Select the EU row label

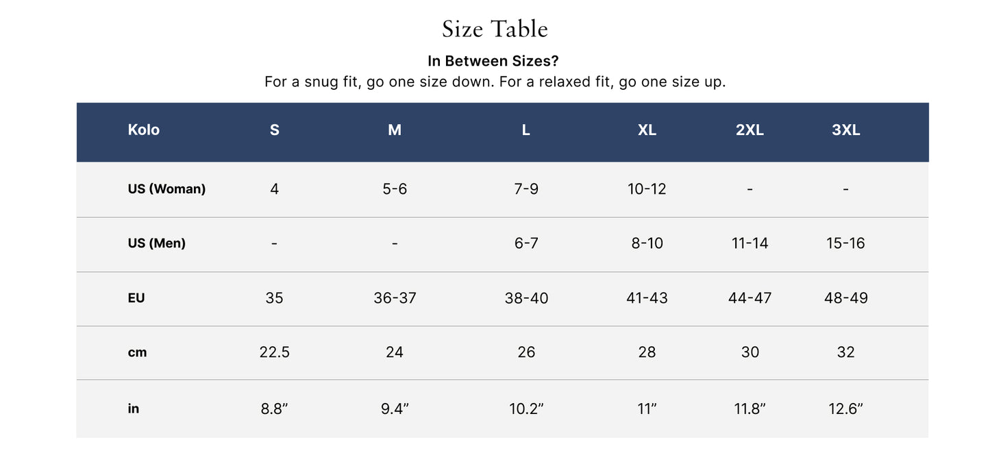[x=136, y=298]
